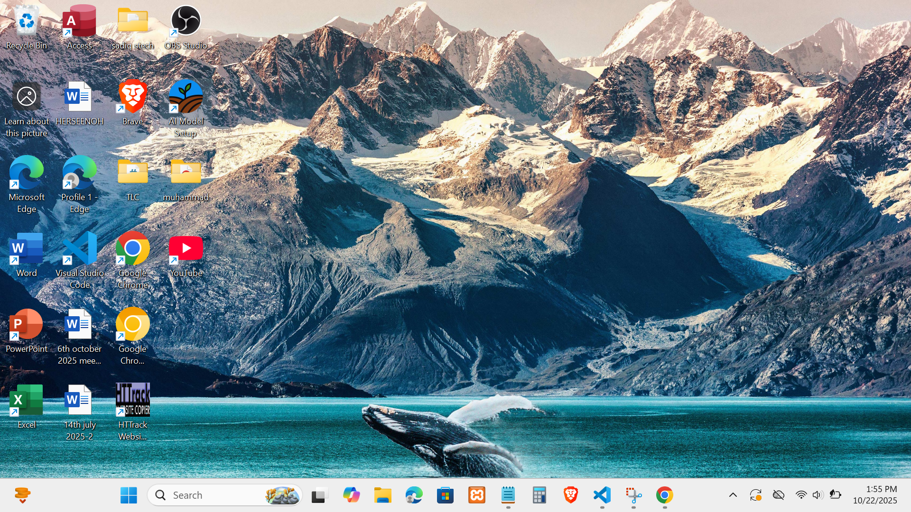
Task: Open the clock and date panel
Action: pos(875,495)
